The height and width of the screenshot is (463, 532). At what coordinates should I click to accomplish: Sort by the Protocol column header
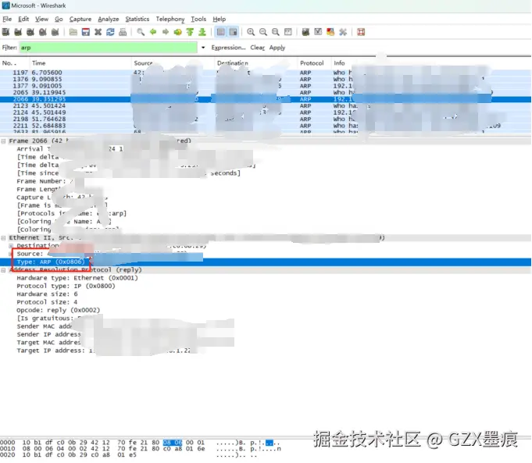click(314, 63)
